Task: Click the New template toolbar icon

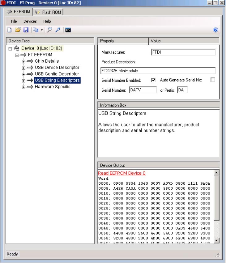Action: point(10,30)
